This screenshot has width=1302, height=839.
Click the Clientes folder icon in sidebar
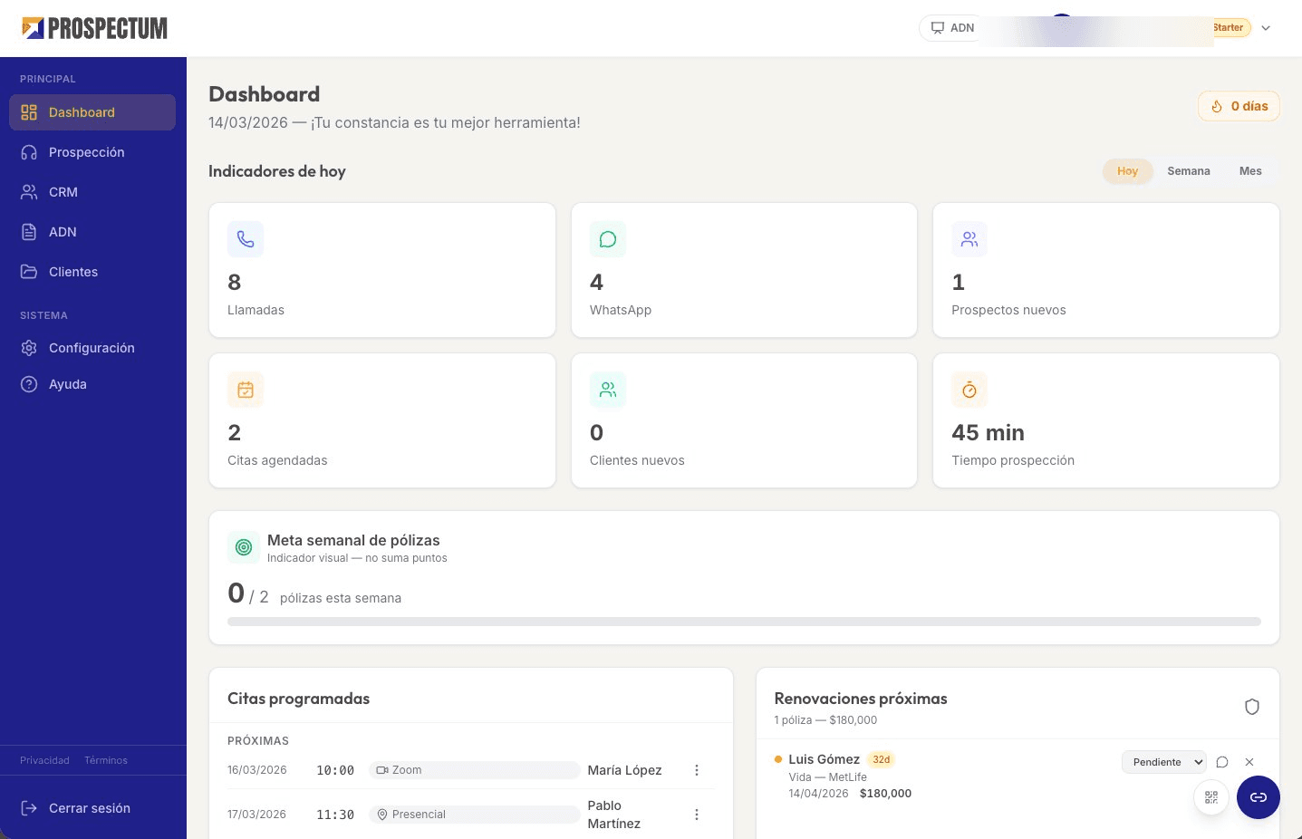[x=28, y=271]
